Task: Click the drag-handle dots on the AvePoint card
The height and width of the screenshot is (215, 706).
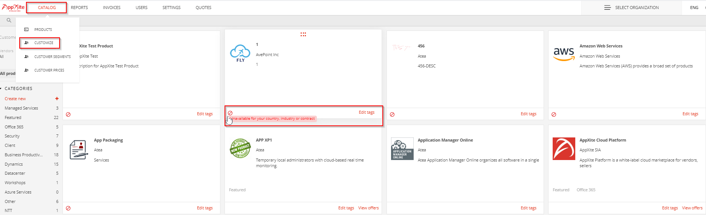Action: click(303, 34)
